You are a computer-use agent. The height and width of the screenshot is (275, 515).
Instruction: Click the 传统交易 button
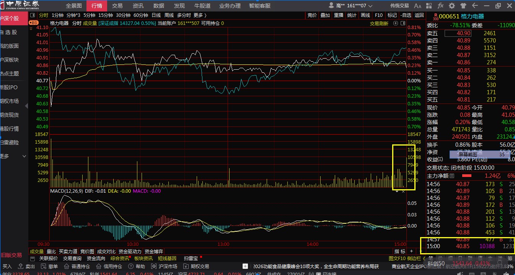(x=399, y=6)
